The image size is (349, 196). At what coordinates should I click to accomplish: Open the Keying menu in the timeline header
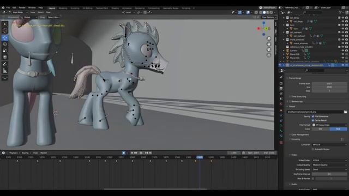[x=26, y=153]
